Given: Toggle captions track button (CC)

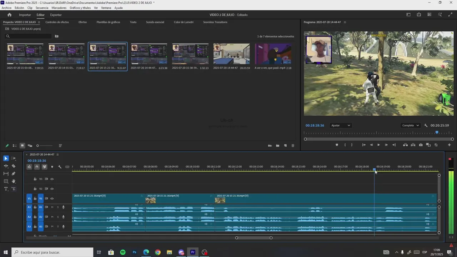Looking at the screenshot, I should point(67,167).
